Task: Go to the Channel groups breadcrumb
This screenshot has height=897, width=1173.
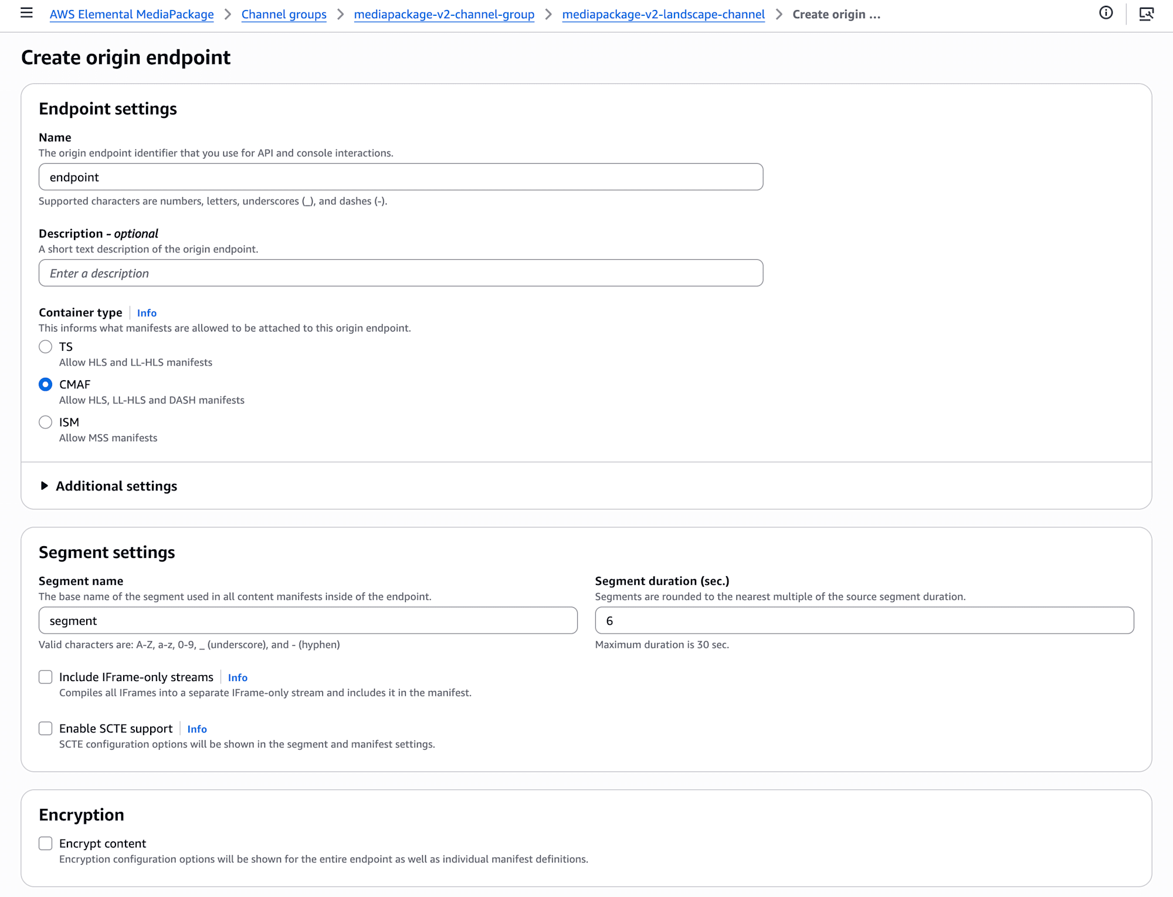Action: click(284, 14)
